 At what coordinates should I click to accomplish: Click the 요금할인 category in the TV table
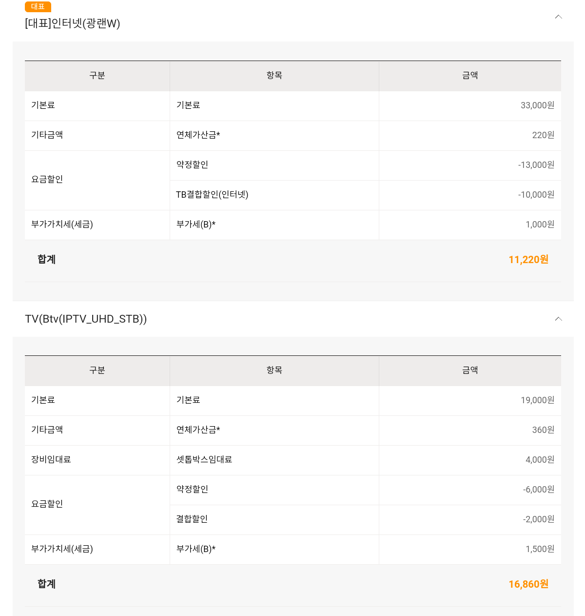click(x=47, y=504)
